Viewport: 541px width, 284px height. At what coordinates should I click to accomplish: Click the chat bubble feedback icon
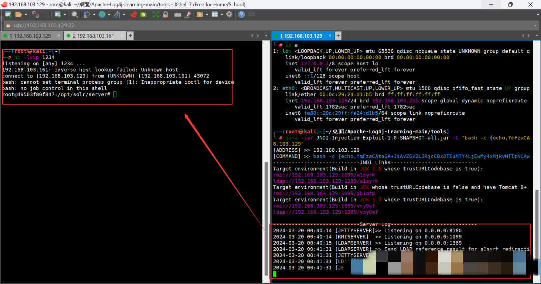[x=252, y=14]
